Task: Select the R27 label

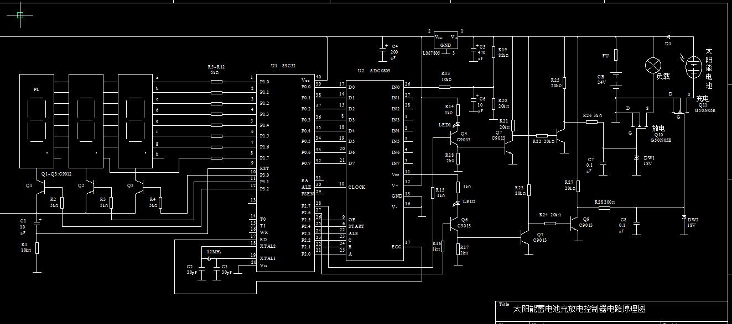Action: click(569, 182)
